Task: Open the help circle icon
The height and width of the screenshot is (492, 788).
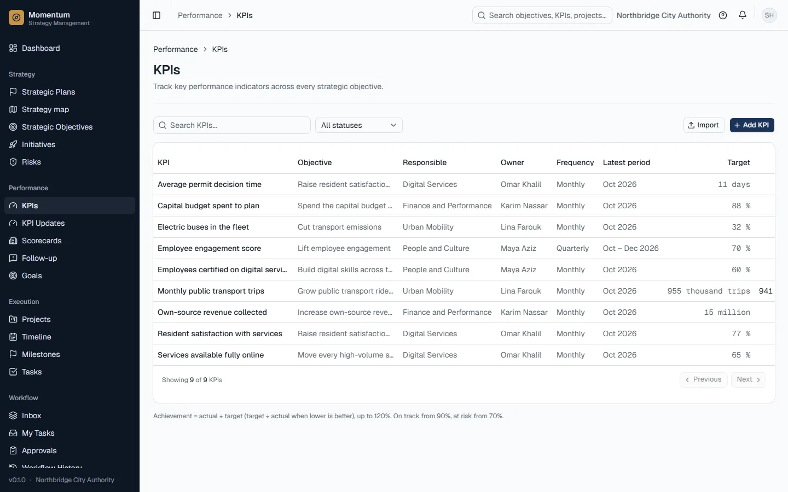Action: click(x=723, y=15)
